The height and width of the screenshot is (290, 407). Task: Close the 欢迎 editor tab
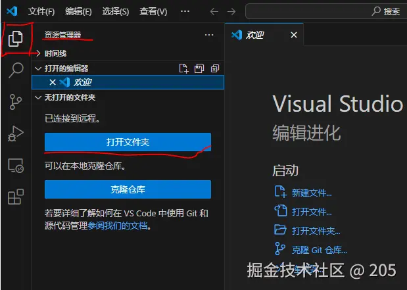[x=294, y=35]
